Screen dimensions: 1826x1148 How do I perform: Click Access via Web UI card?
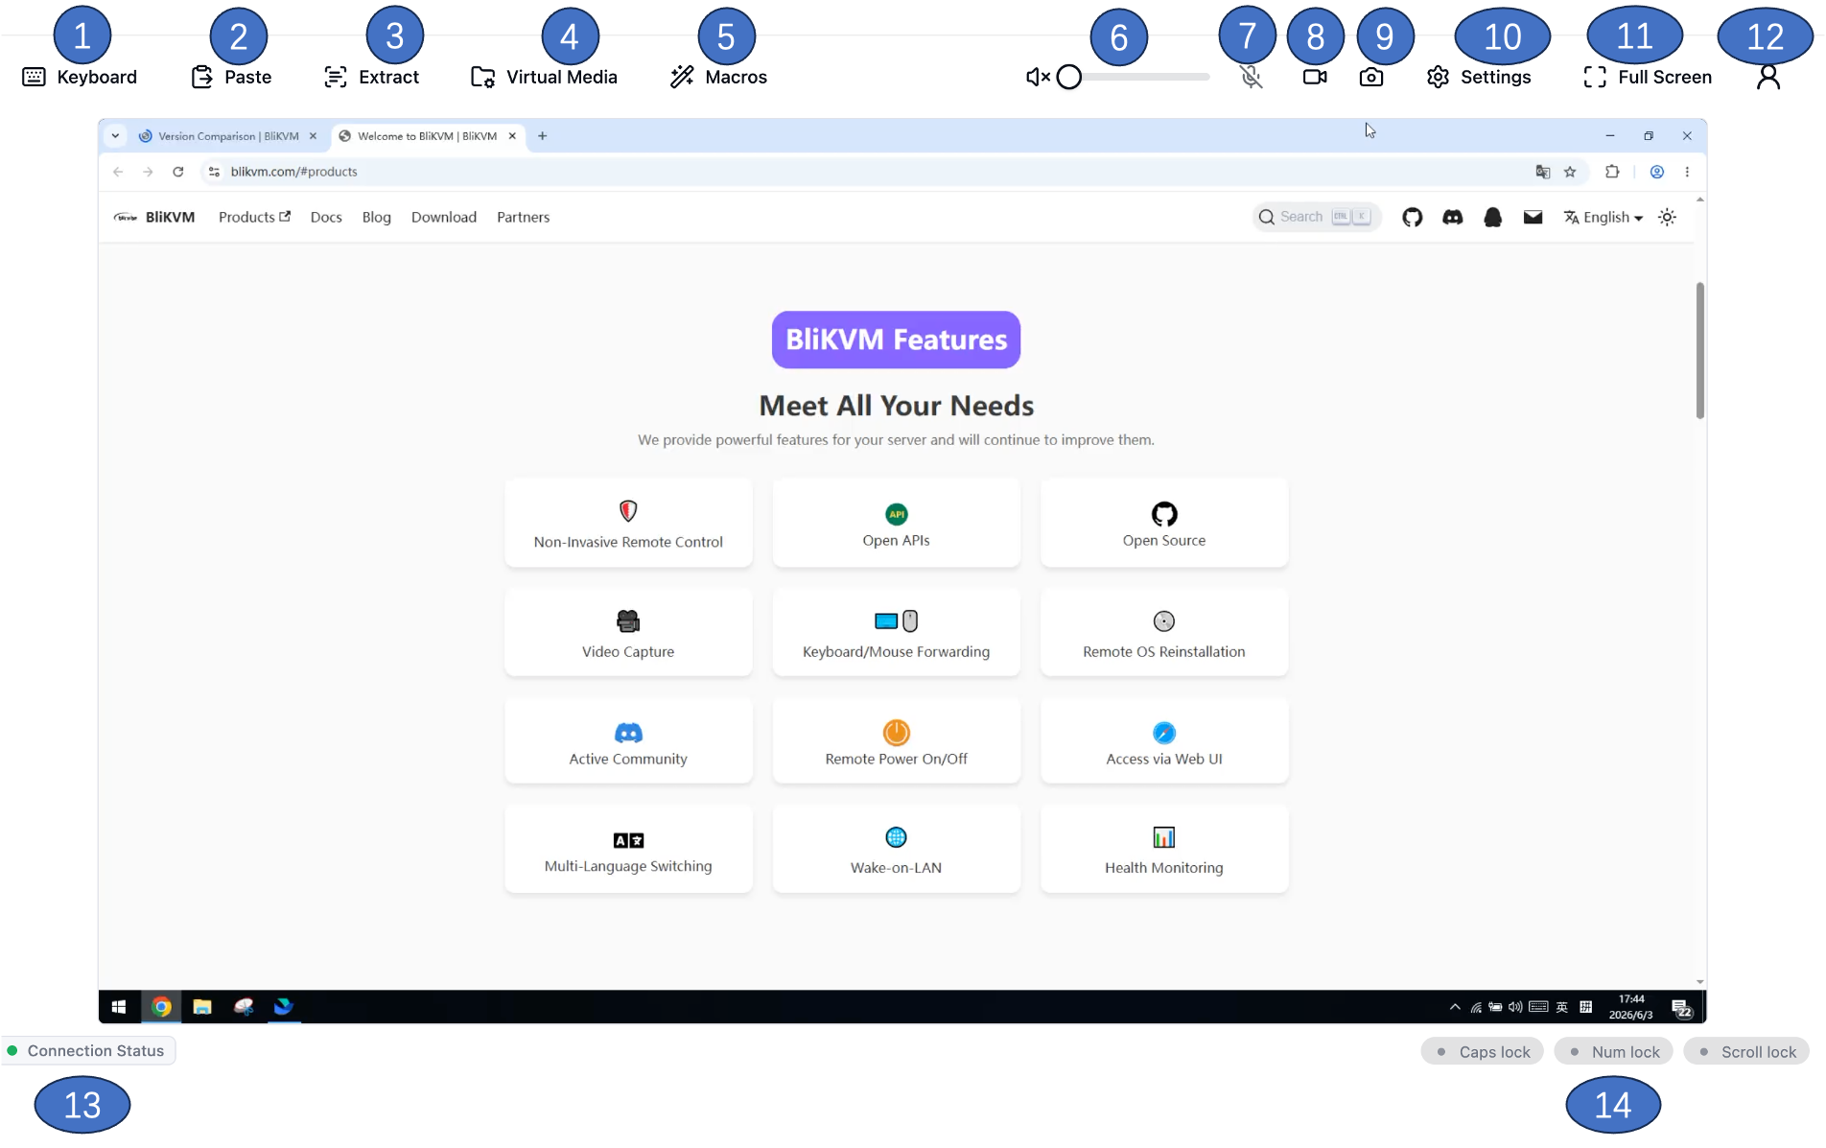point(1164,740)
